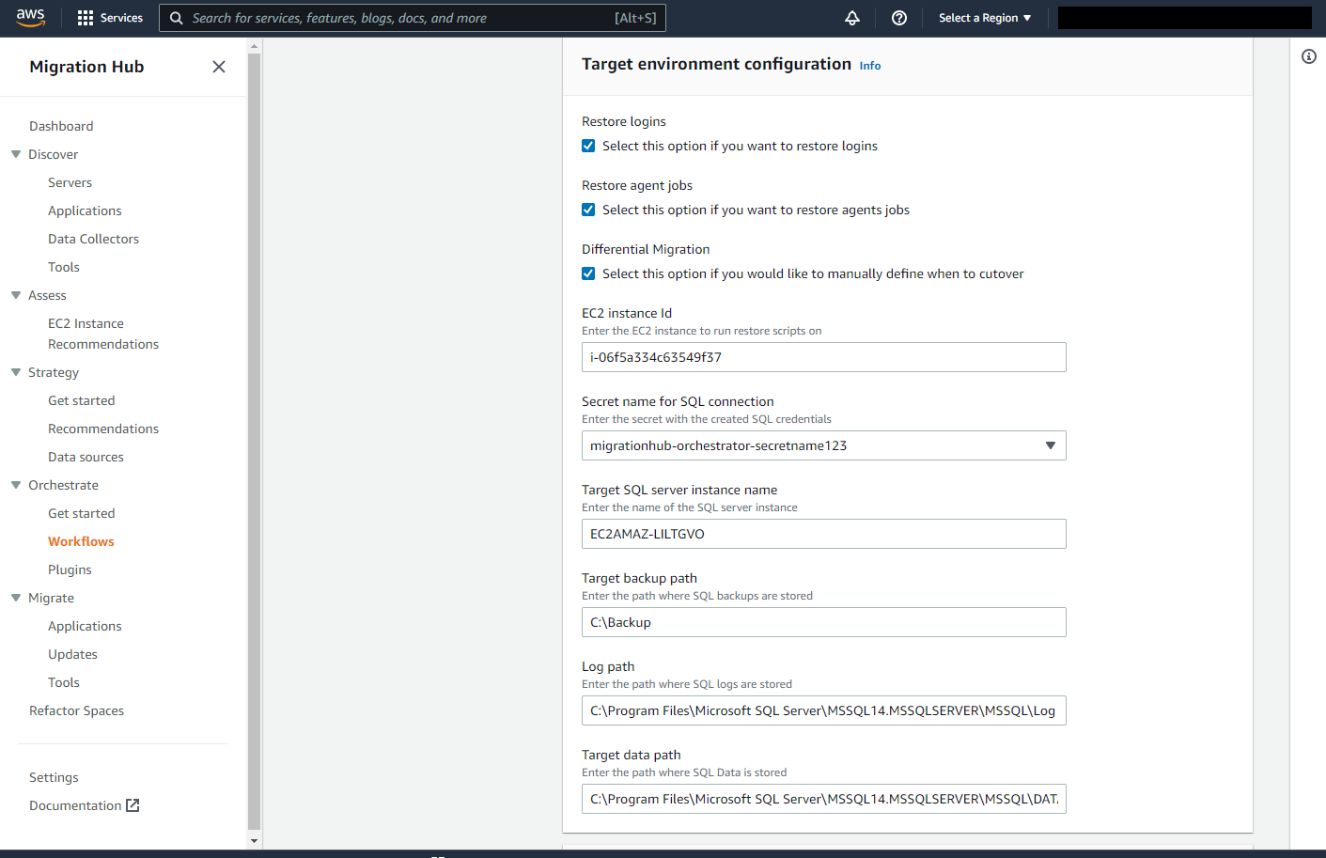Toggle the Differential Migration checkbox
This screenshot has height=858, width=1326.
pyautogui.click(x=588, y=273)
